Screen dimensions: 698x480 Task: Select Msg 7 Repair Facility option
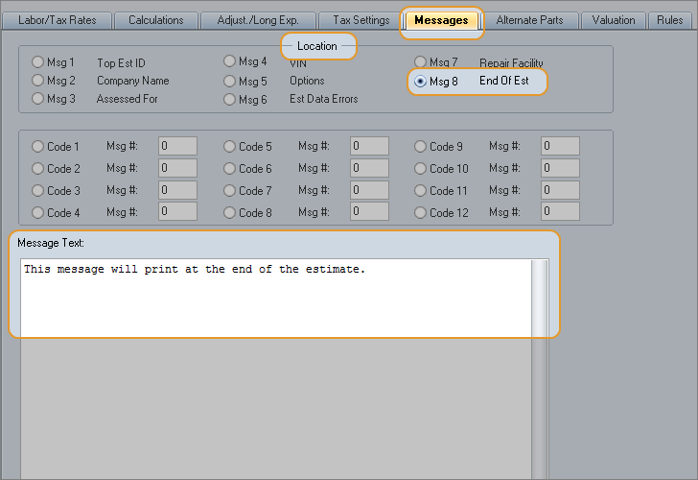(421, 62)
